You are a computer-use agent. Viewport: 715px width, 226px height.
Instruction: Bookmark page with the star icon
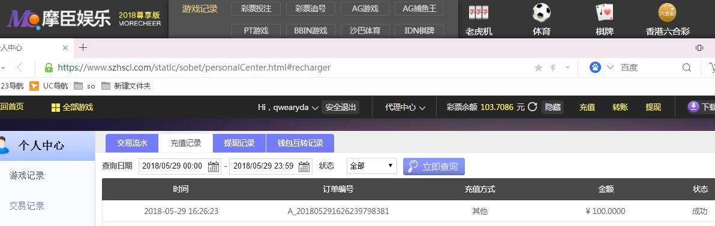point(539,68)
